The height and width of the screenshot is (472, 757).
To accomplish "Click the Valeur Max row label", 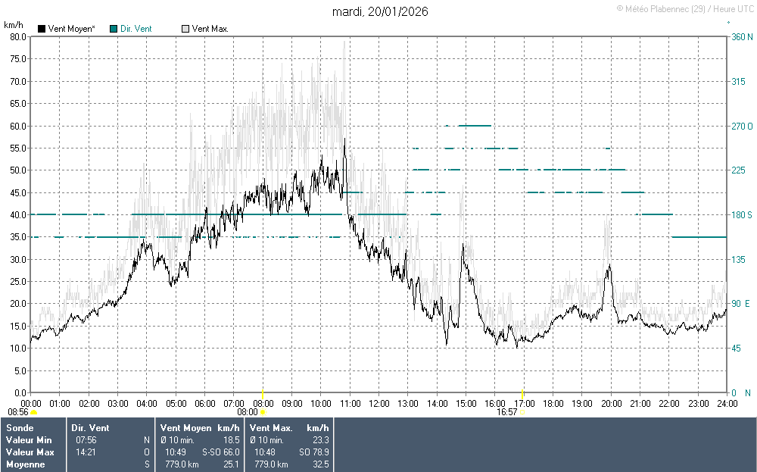I will coord(24,452).
